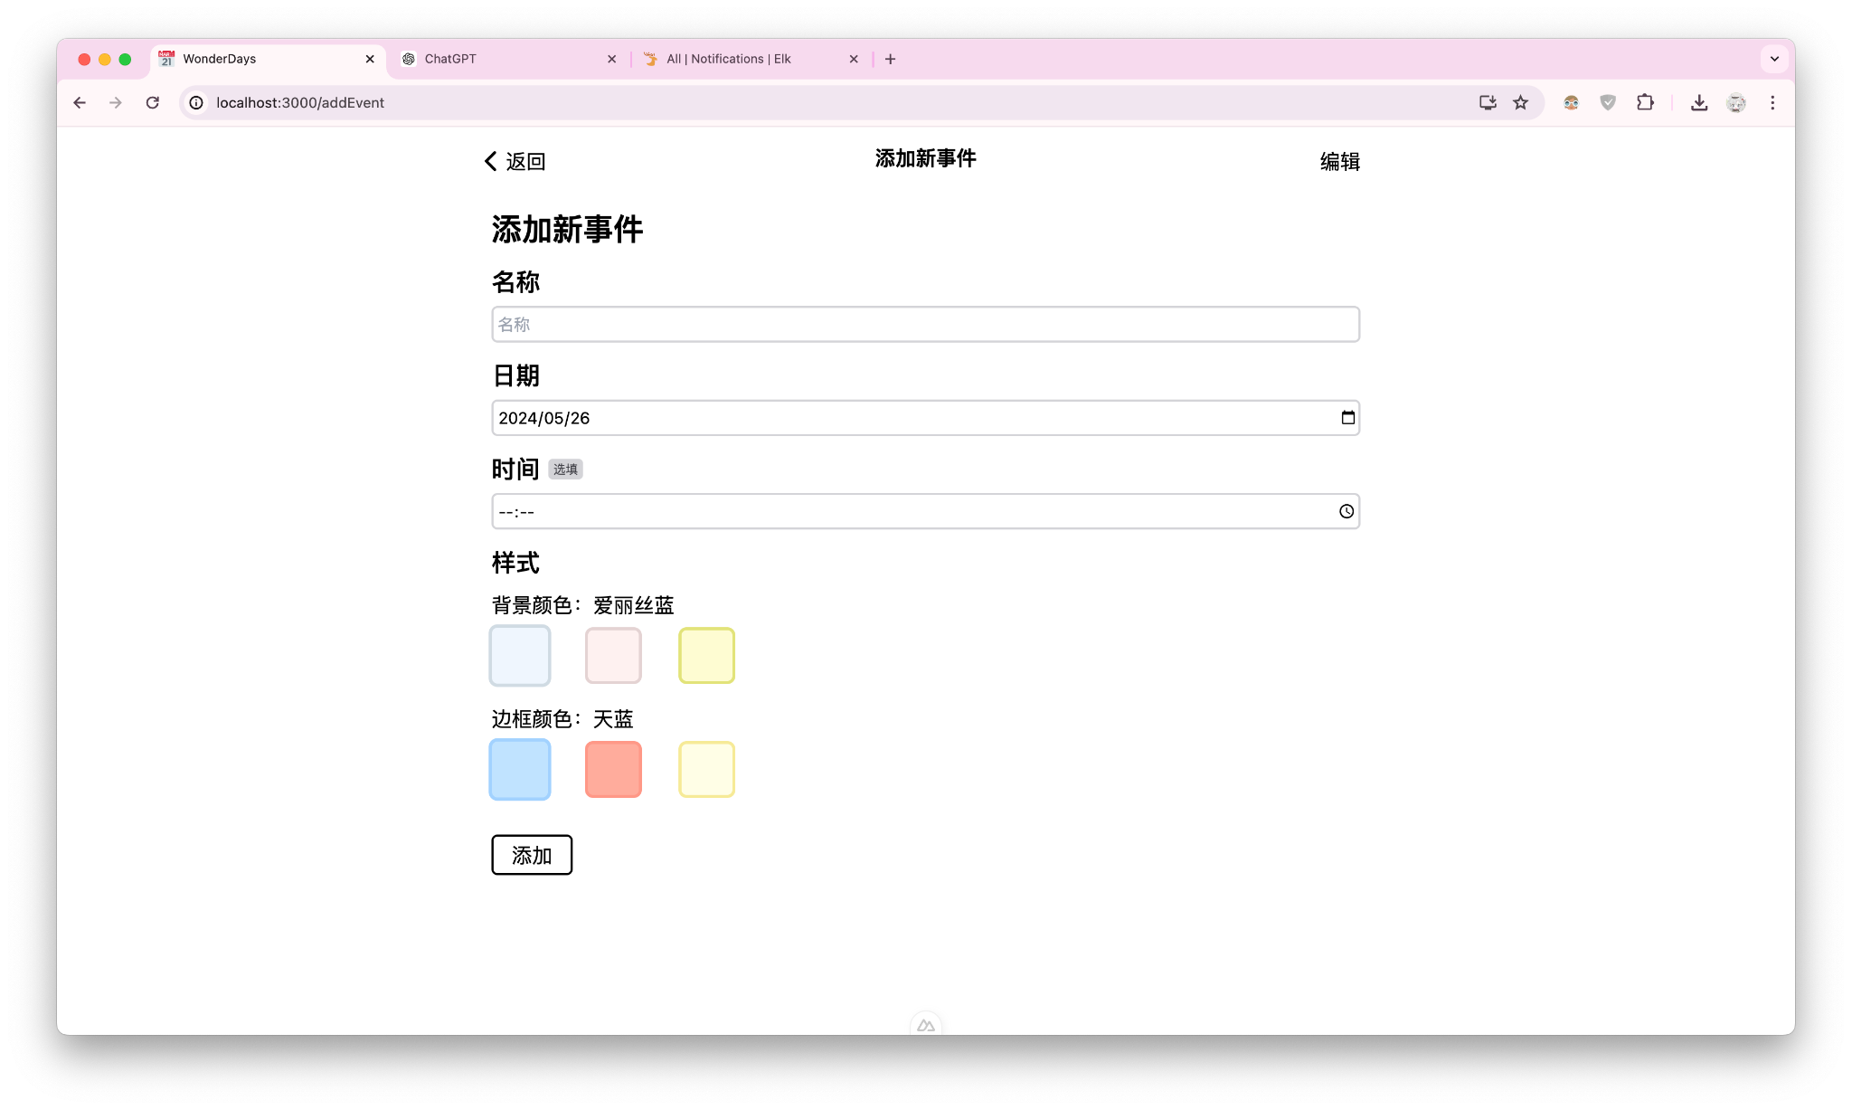This screenshot has width=1852, height=1110.
Task: Click the browser back arrow icon
Action: [x=79, y=102]
